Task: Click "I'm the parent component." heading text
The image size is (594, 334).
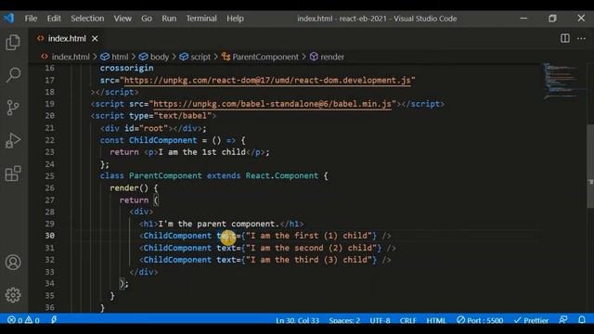Action: click(219, 224)
